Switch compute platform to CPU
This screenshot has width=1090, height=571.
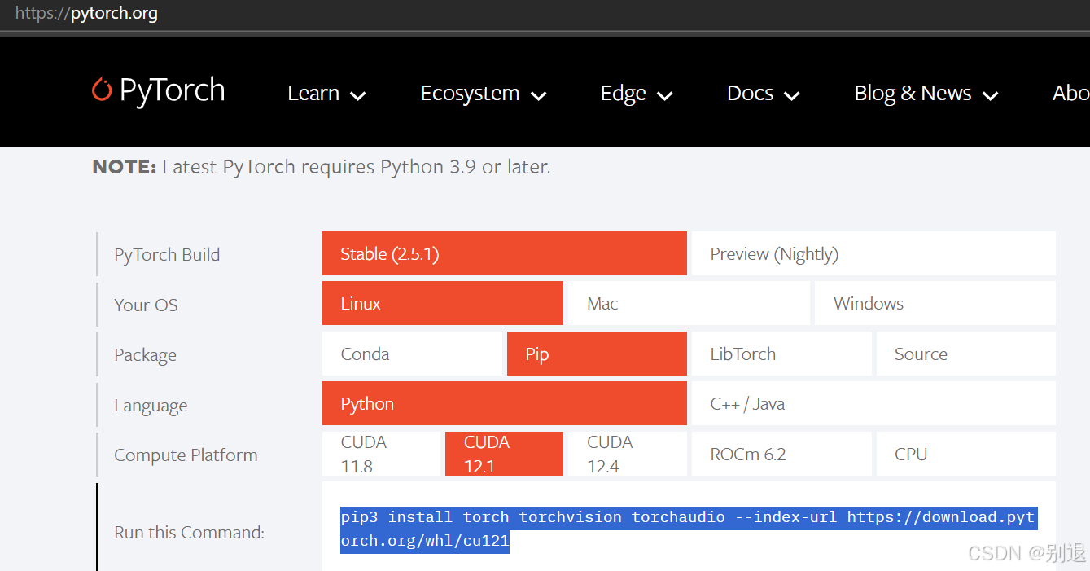(x=965, y=453)
